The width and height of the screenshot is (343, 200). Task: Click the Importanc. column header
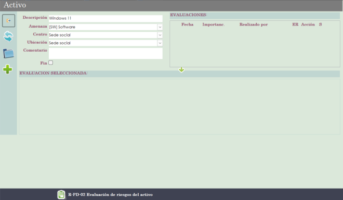click(x=214, y=24)
